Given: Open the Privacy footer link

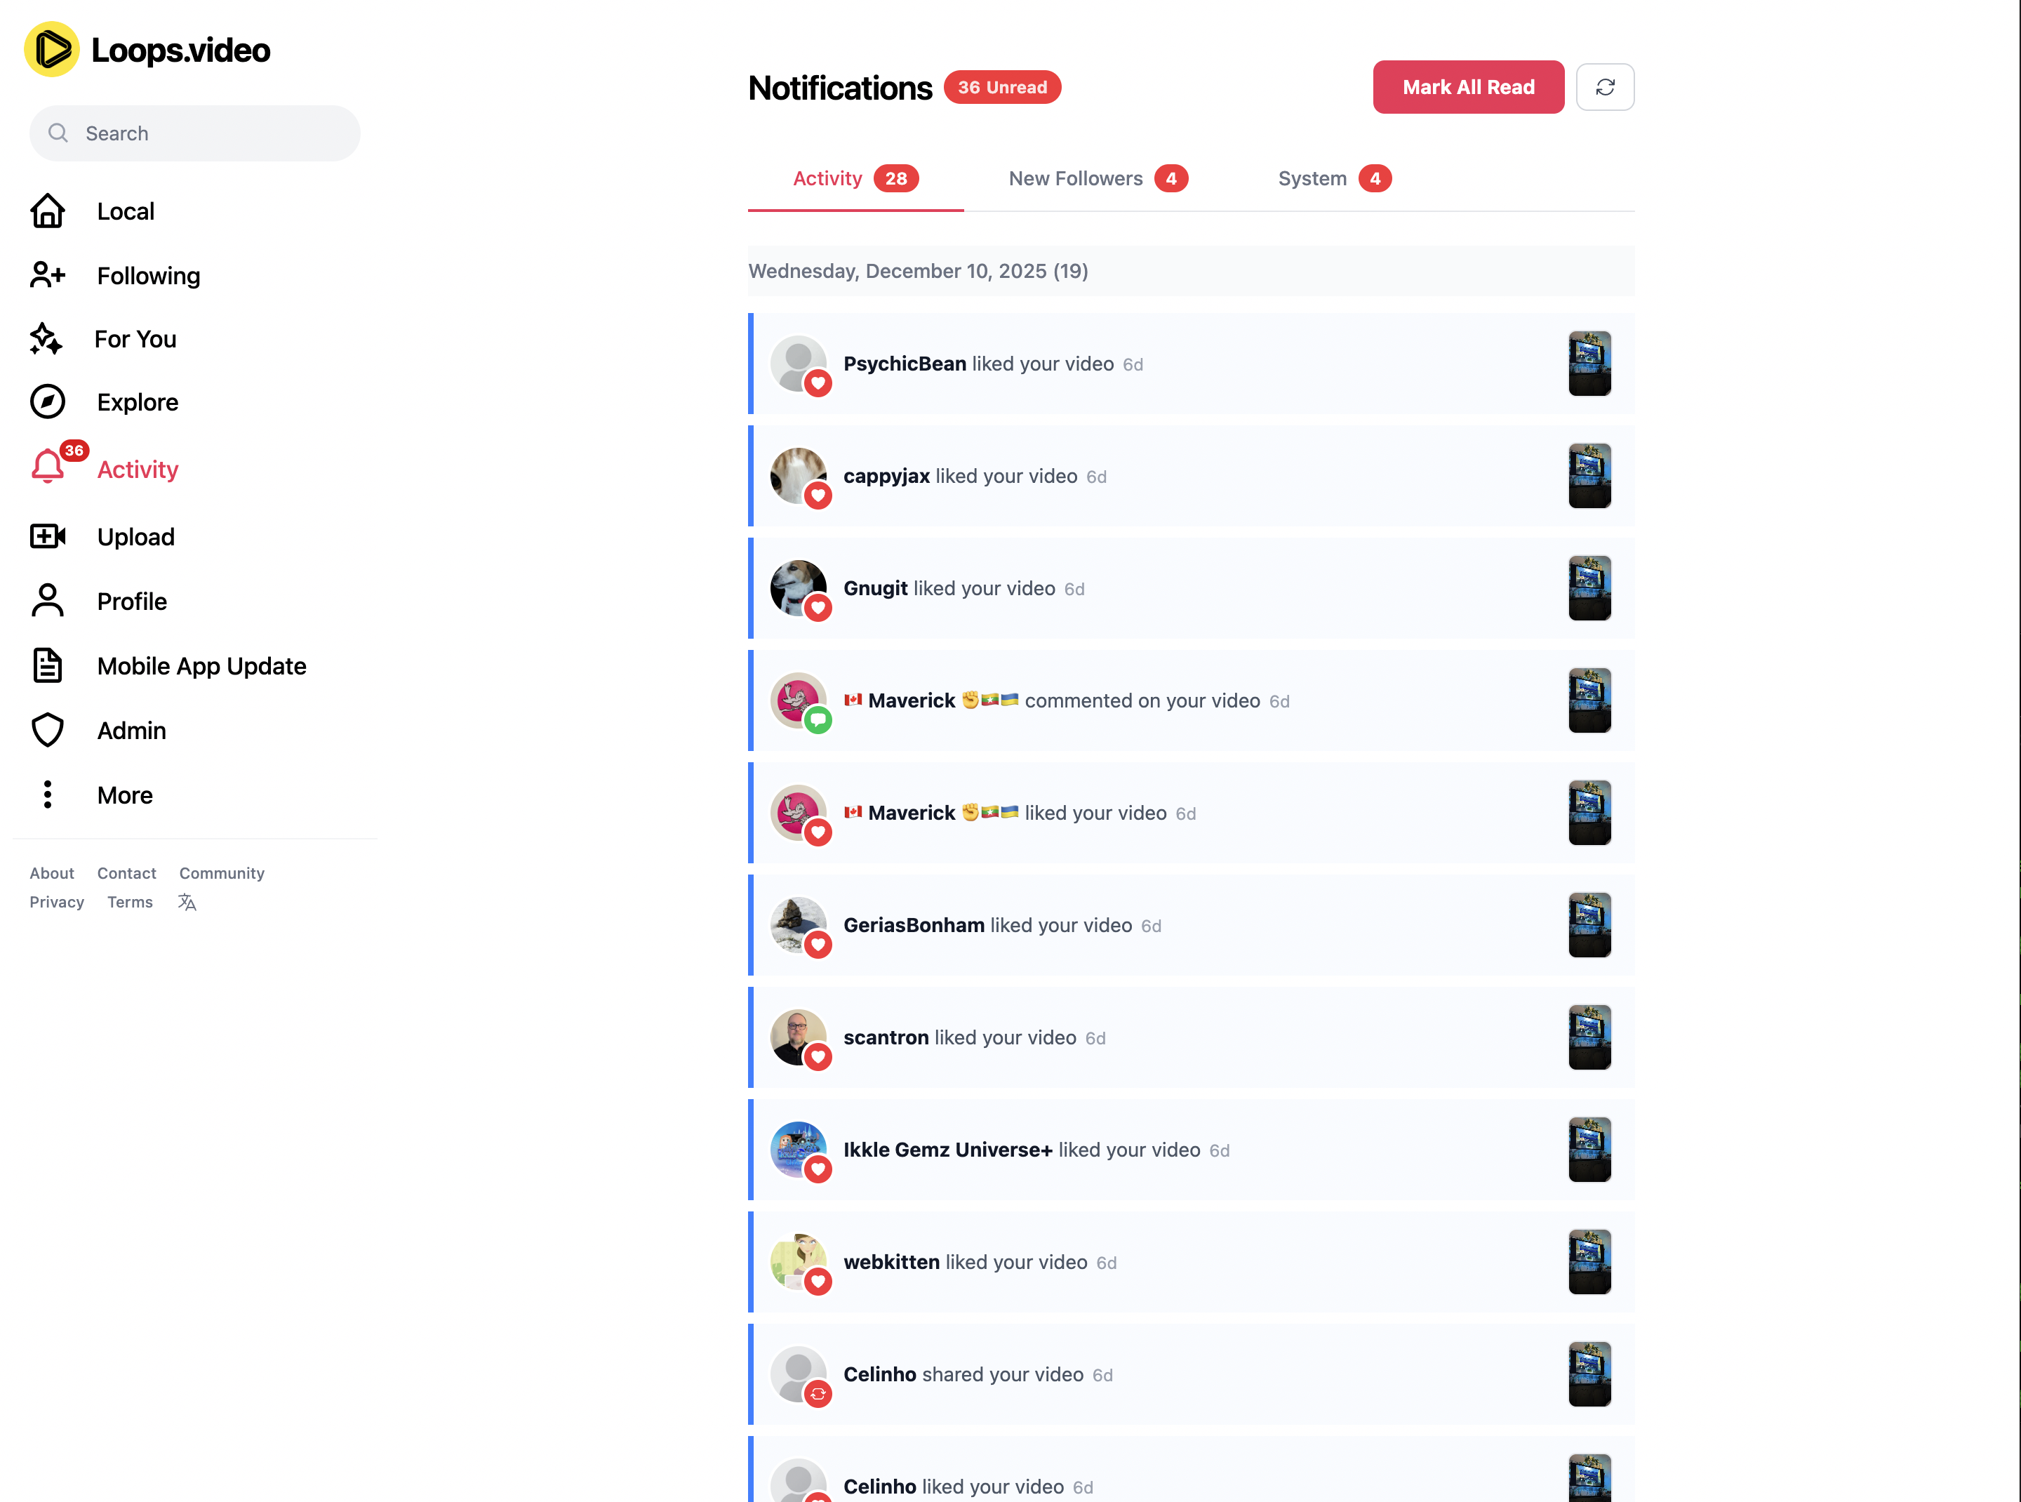Looking at the screenshot, I should tap(56, 902).
